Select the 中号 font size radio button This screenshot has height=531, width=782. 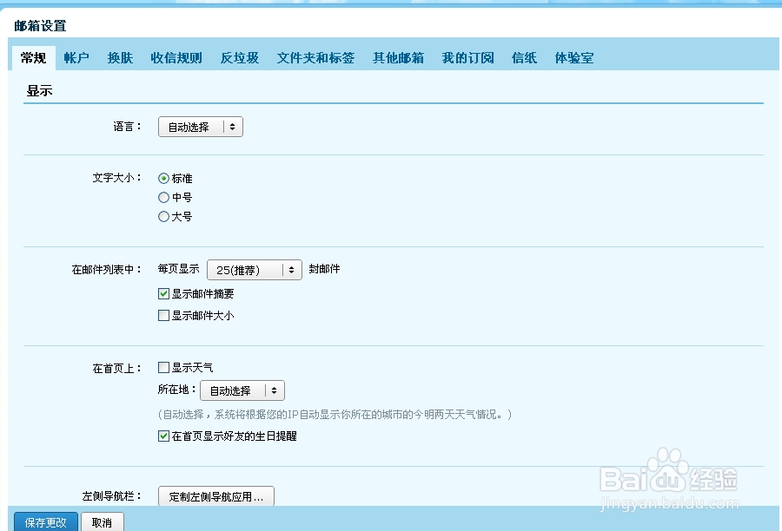[163, 197]
